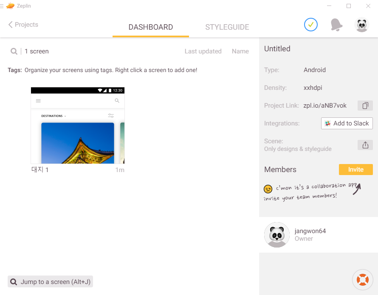
Task: Open the lifebuoy help button
Action: [x=363, y=280]
